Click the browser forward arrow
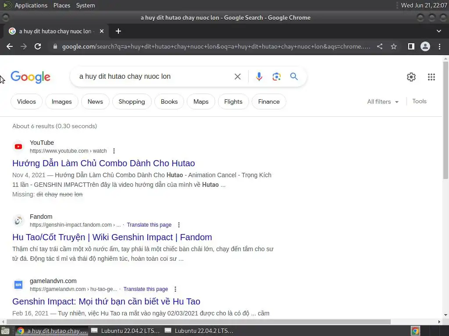The image size is (449, 336). pos(24,46)
